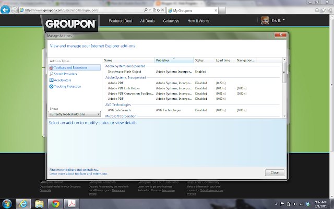
Task: Sort add-ons by Publisher column
Action: (174, 61)
